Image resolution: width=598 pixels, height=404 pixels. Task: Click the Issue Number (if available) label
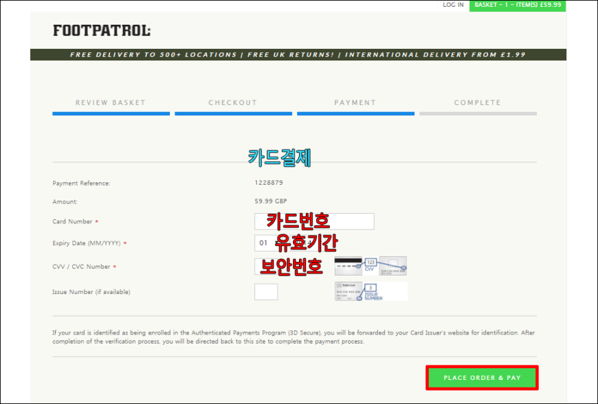pyautogui.click(x=91, y=292)
